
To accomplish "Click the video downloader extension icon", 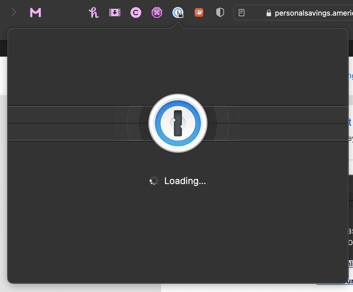I will pos(115,12).
